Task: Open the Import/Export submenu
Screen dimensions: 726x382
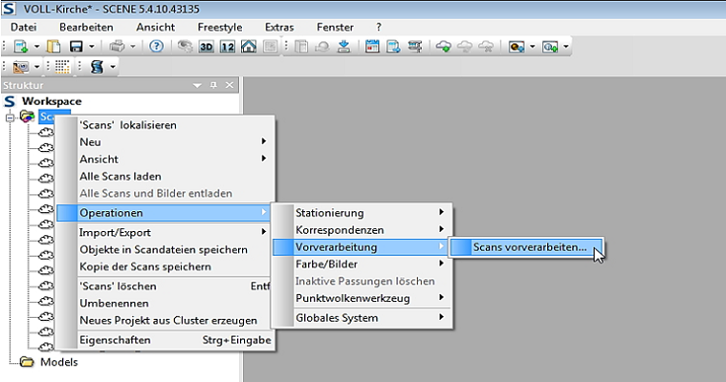Action: click(164, 232)
